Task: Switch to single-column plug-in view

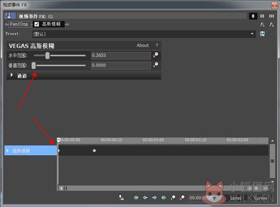Action: coord(253,16)
